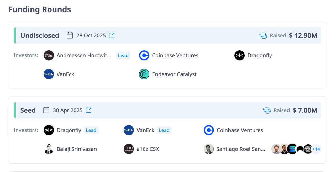Open Andreessen Horowitz investor link
The height and width of the screenshot is (172, 336).
click(84, 55)
